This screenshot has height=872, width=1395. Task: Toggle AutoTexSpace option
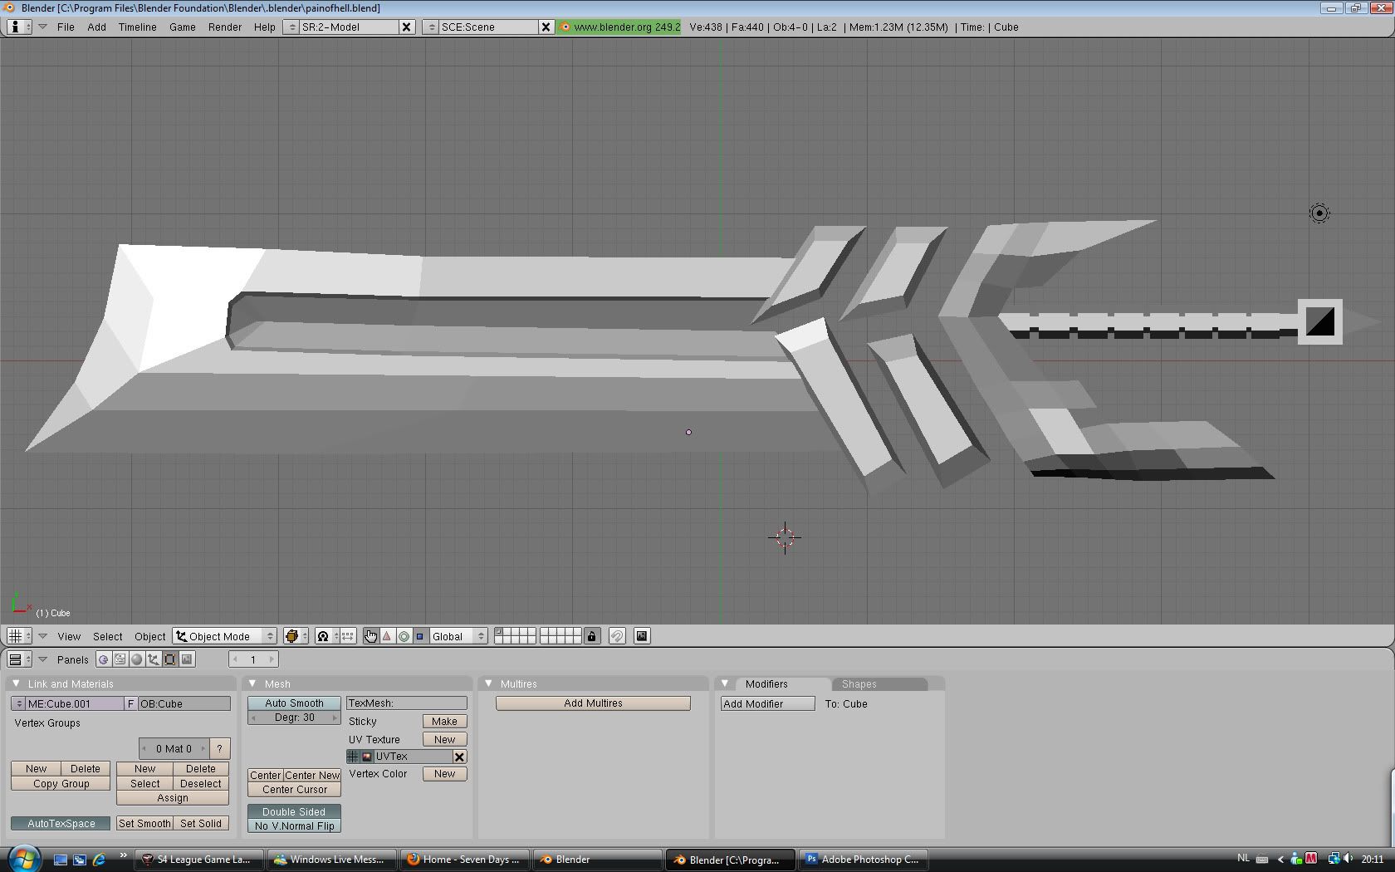click(61, 824)
